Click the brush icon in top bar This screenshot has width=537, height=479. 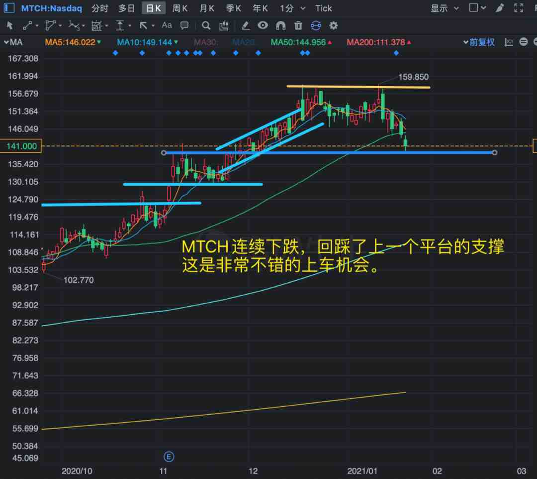500,8
